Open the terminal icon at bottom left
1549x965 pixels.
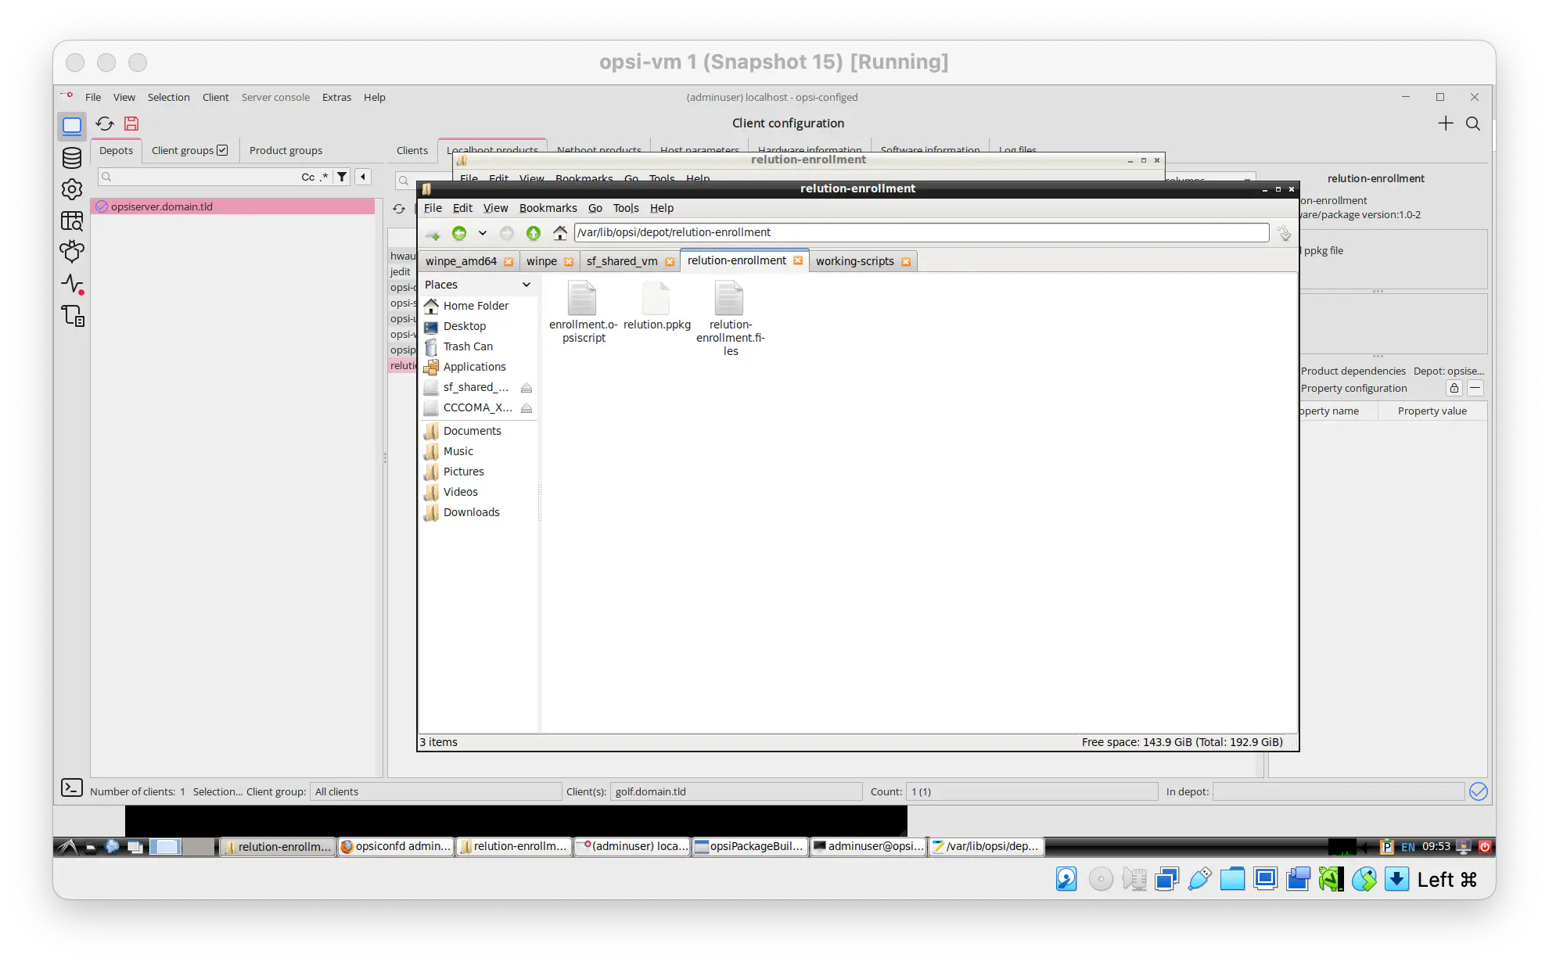click(x=72, y=787)
